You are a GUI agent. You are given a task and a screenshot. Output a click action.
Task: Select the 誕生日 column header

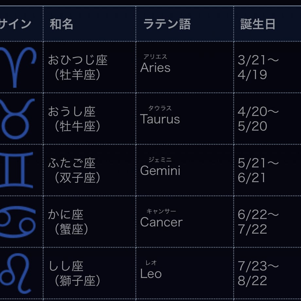pyautogui.click(x=258, y=24)
